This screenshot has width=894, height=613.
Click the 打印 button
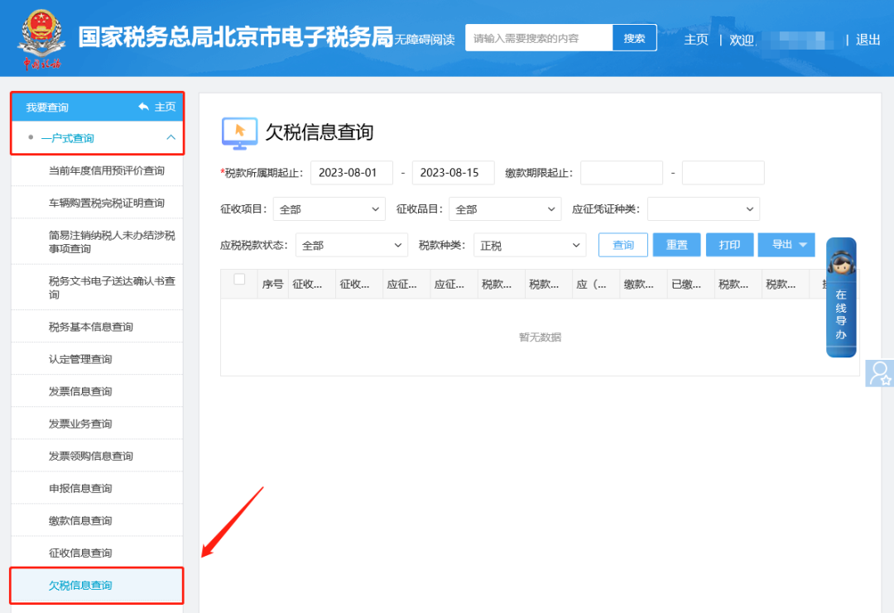pyautogui.click(x=729, y=245)
